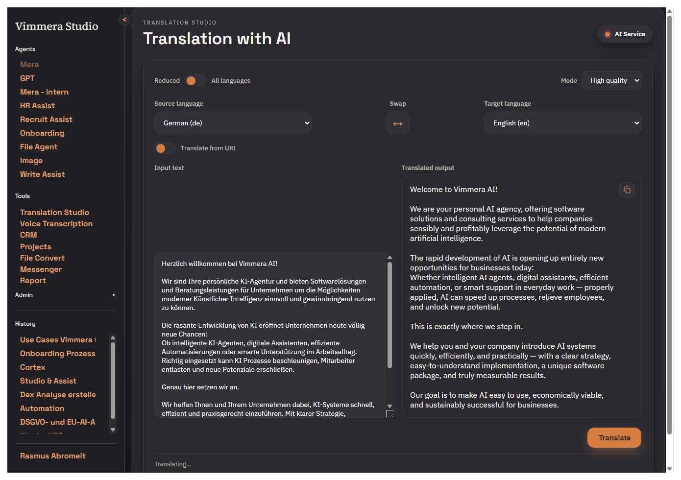The height and width of the screenshot is (480, 681).
Task: Enable the Translate from URL toggle
Action: (165, 148)
